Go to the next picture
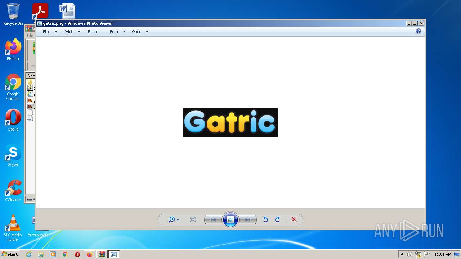Screen dimensions: 461x259 click(248, 219)
